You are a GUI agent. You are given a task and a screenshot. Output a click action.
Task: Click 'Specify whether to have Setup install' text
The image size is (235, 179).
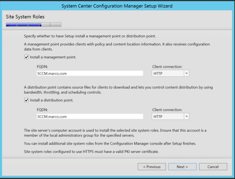[90, 36]
